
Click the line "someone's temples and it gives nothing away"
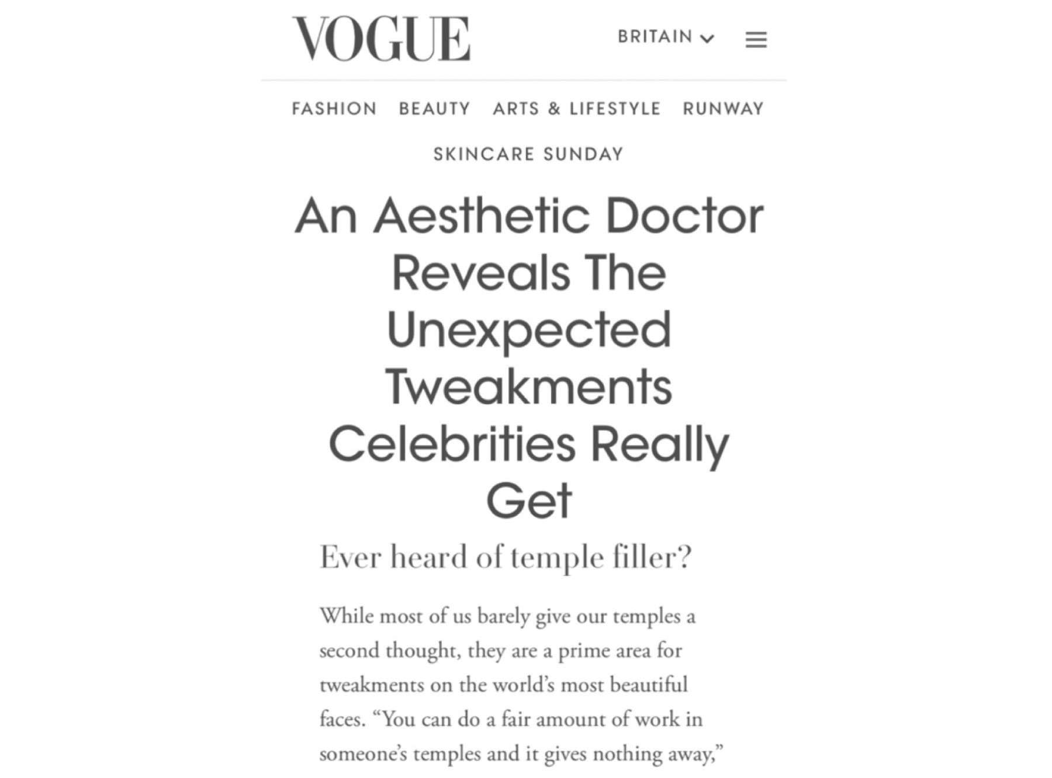click(521, 753)
